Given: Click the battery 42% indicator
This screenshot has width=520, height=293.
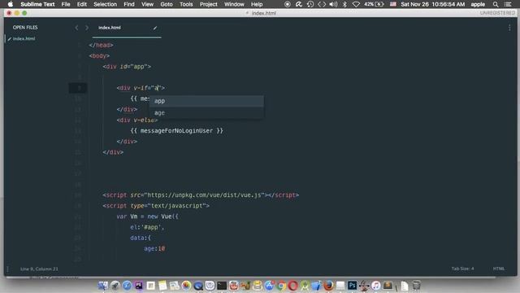Looking at the screenshot, I should click(374, 4).
